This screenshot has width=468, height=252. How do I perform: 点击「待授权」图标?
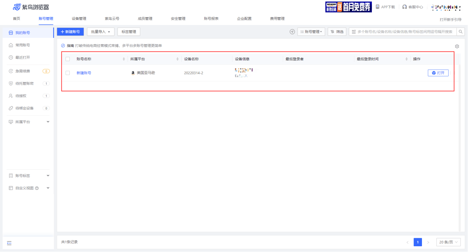[x=10, y=96]
